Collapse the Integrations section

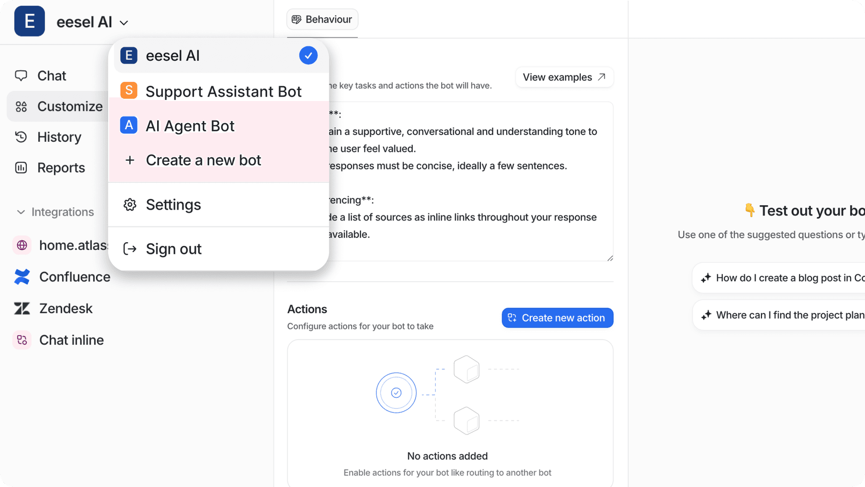54,212
